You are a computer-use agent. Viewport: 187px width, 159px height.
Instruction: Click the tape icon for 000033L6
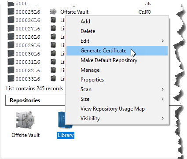click(11, 78)
